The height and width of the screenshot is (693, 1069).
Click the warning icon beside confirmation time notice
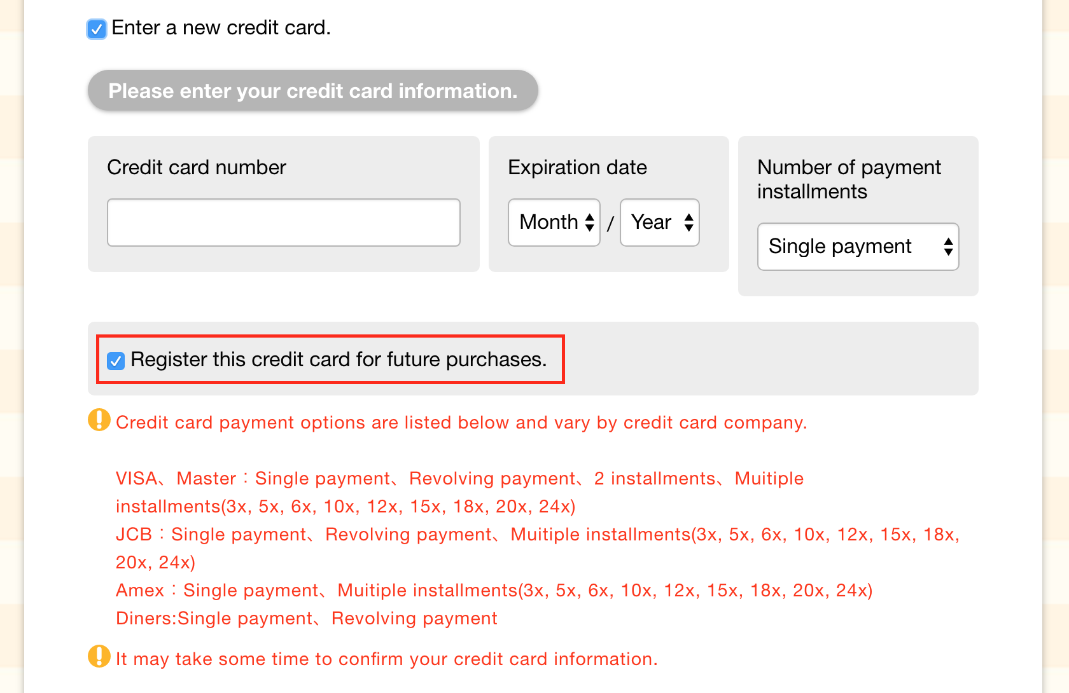(99, 656)
